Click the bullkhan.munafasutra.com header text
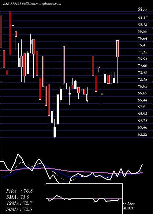 (x=42, y=4)
